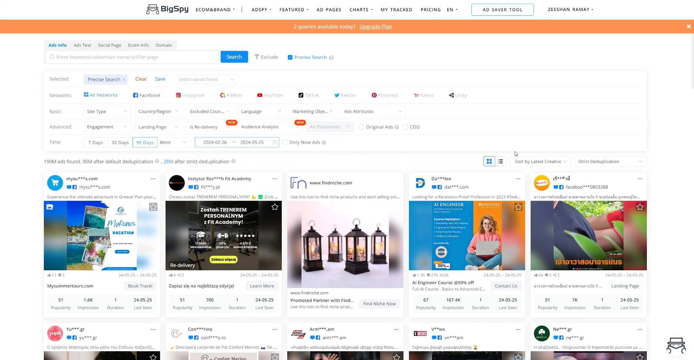Star the AI Engineer course ad
The image size is (694, 360).
[x=518, y=207]
